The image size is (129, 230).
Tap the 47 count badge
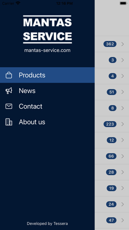point(111,220)
